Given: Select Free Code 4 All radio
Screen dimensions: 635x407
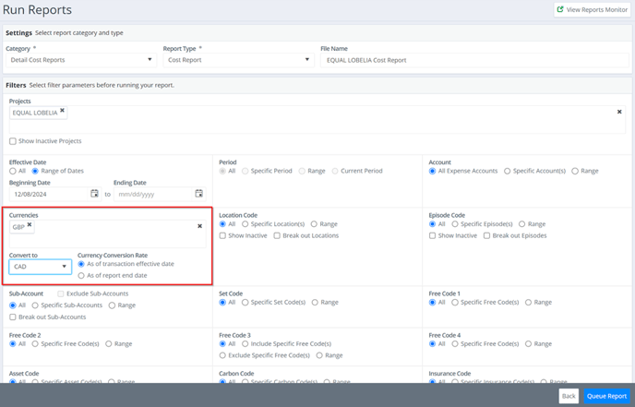Looking at the screenshot, I should 433,344.
